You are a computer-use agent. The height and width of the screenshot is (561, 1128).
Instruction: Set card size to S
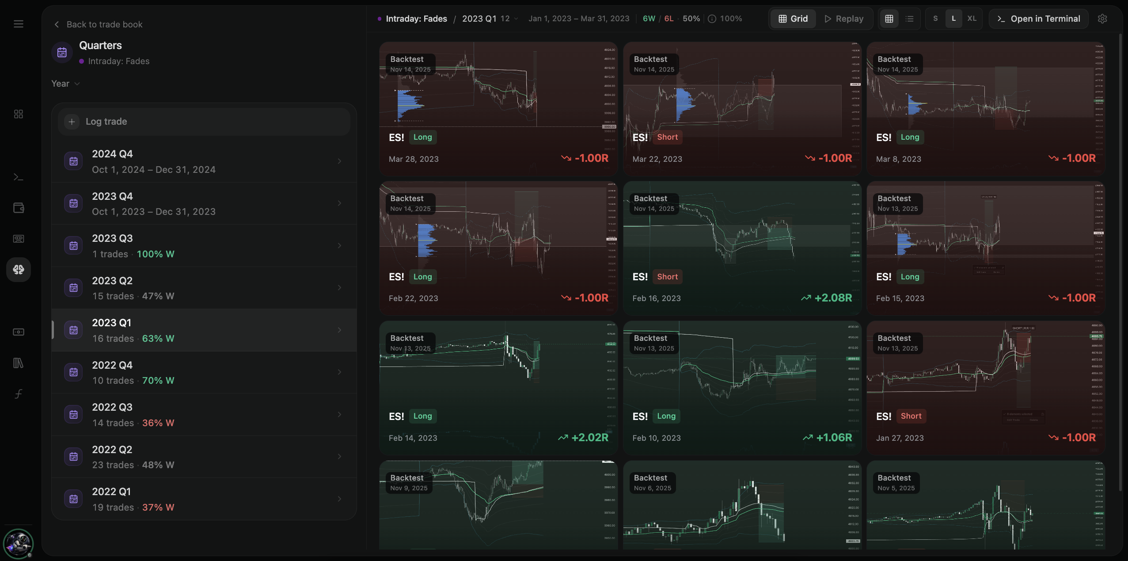pyautogui.click(x=935, y=19)
